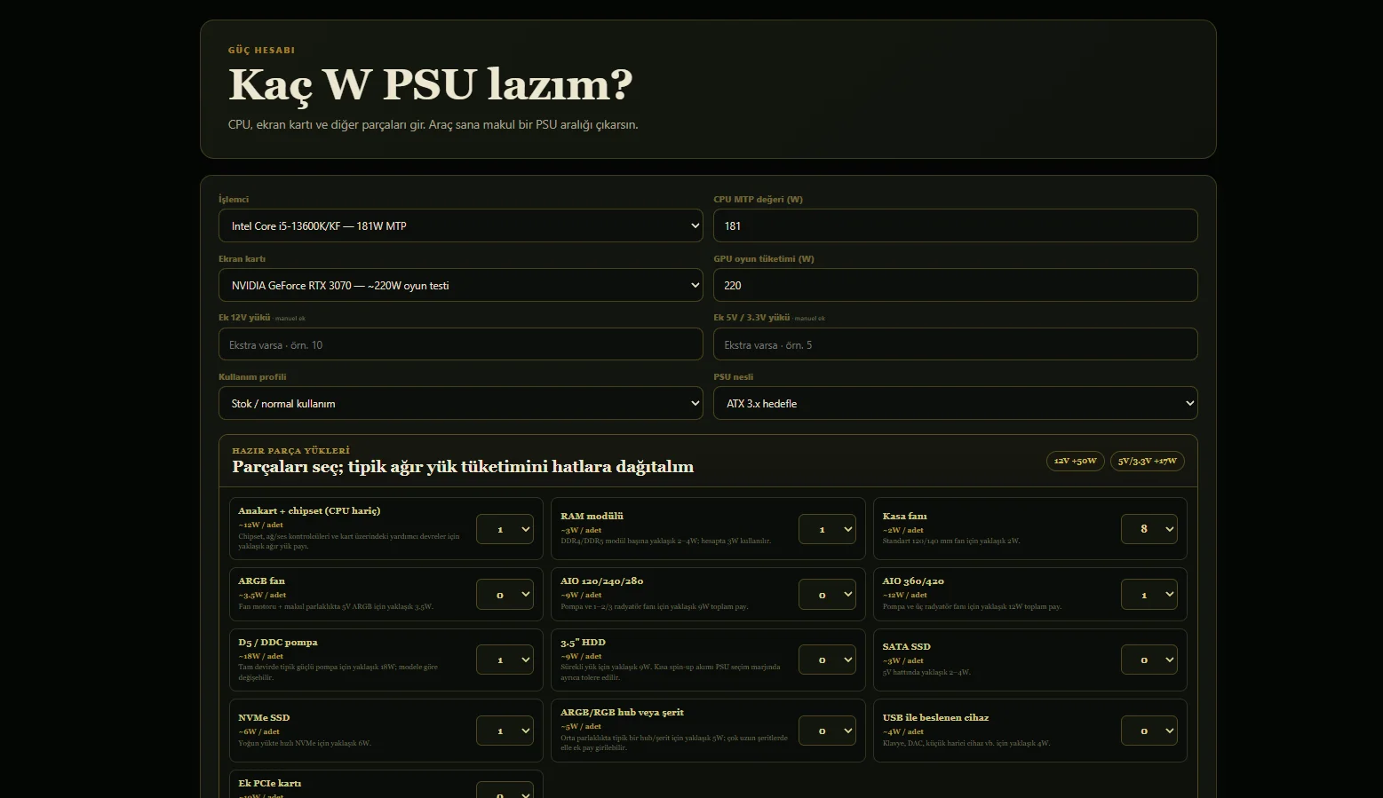The image size is (1383, 798).
Task: Change Anakart + chipset quantity dropdown
Action: click(x=505, y=529)
